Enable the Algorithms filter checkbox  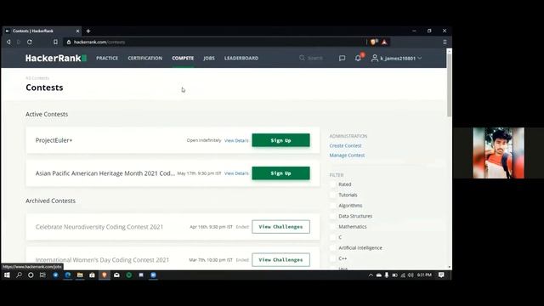click(332, 206)
